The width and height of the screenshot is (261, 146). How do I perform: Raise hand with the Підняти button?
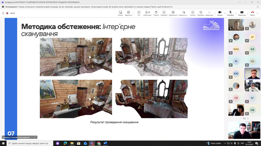tap(156, 13)
